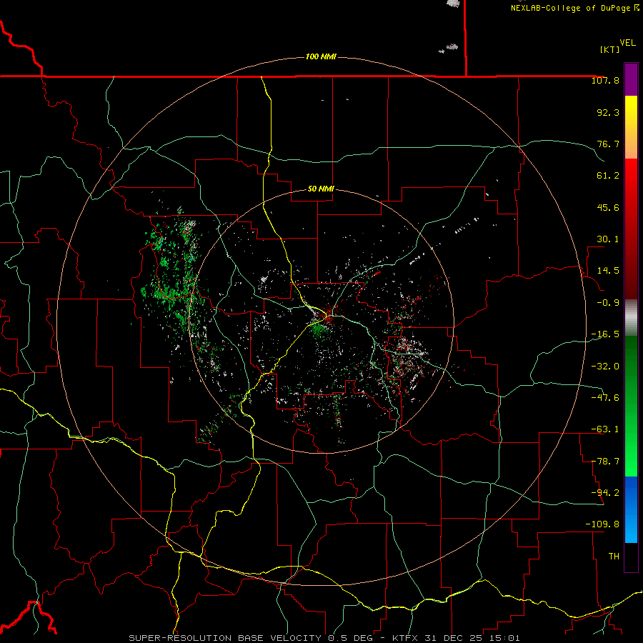The image size is (643, 643).
Task: Click the -109.8 velocity scale value
Action: pos(602,524)
